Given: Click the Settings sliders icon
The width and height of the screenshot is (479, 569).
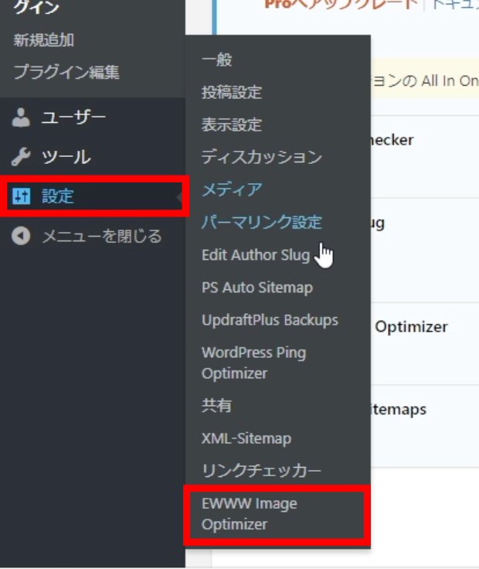Looking at the screenshot, I should click(22, 196).
